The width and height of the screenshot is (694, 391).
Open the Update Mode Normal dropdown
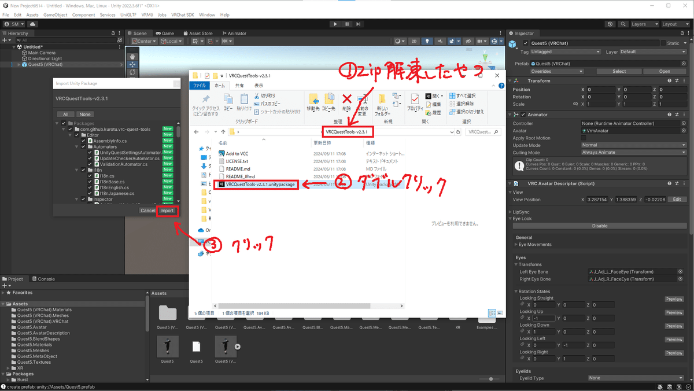point(634,145)
